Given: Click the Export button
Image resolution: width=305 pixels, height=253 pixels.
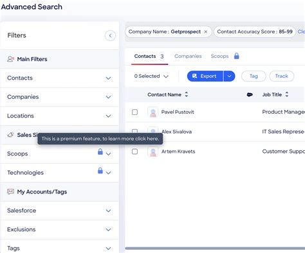Looking at the screenshot, I should point(205,76).
